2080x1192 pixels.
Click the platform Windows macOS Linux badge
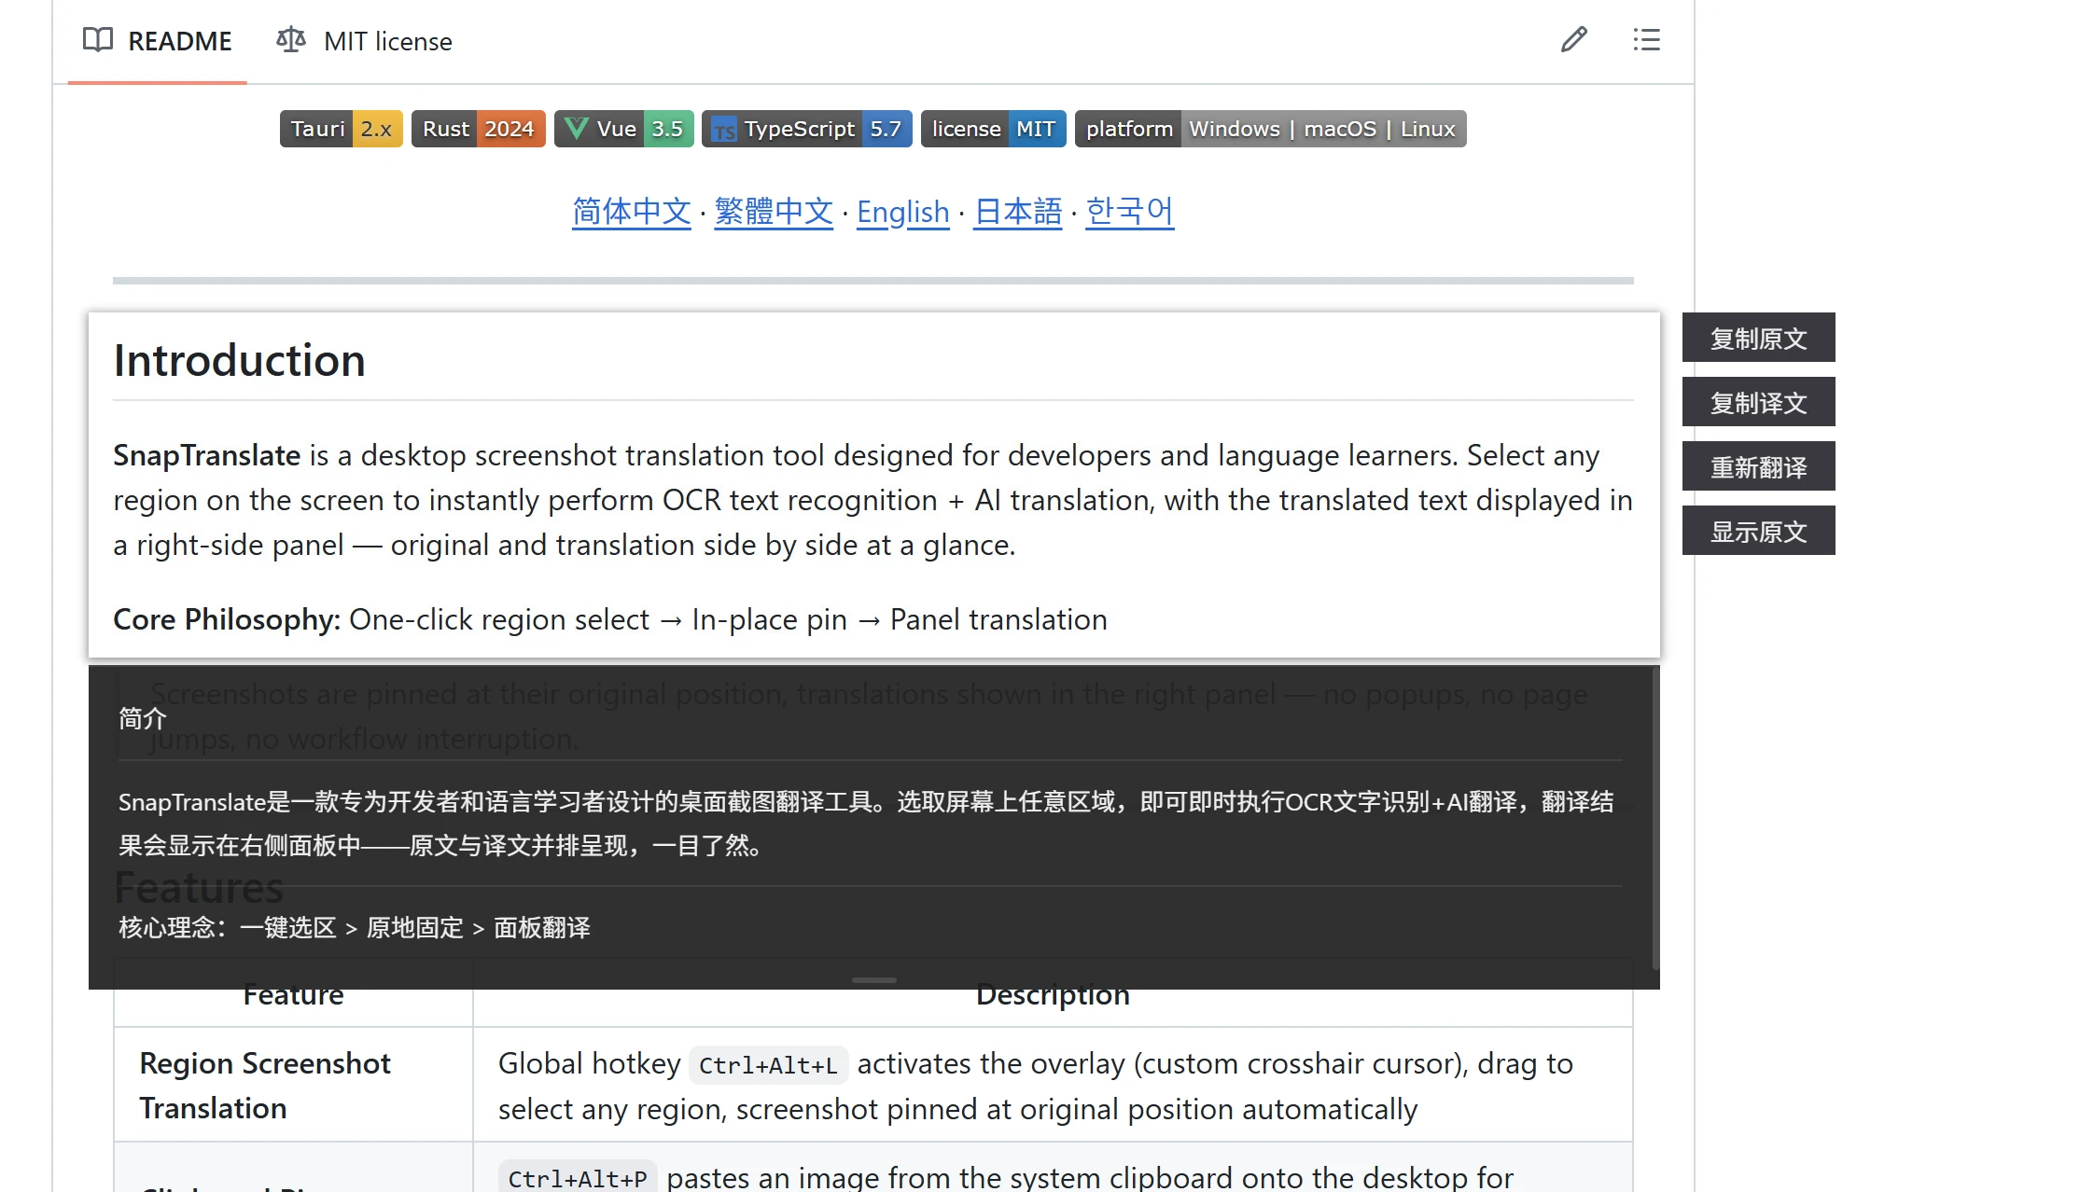point(1271,129)
